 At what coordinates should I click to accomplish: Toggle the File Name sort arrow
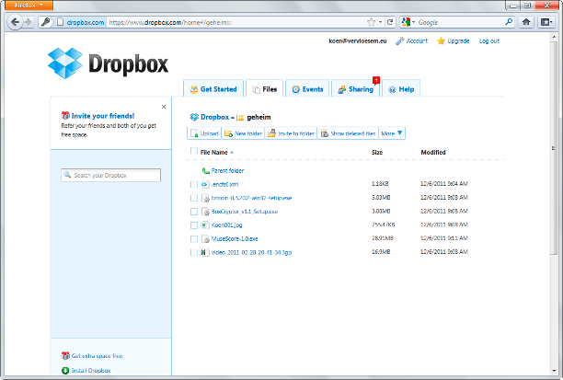tap(232, 153)
